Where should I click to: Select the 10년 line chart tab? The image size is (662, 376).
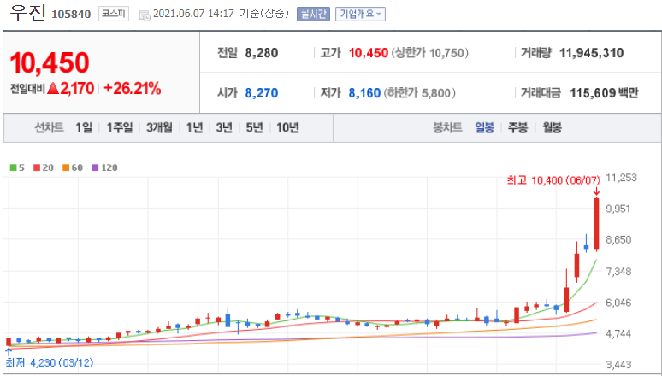pyautogui.click(x=287, y=127)
